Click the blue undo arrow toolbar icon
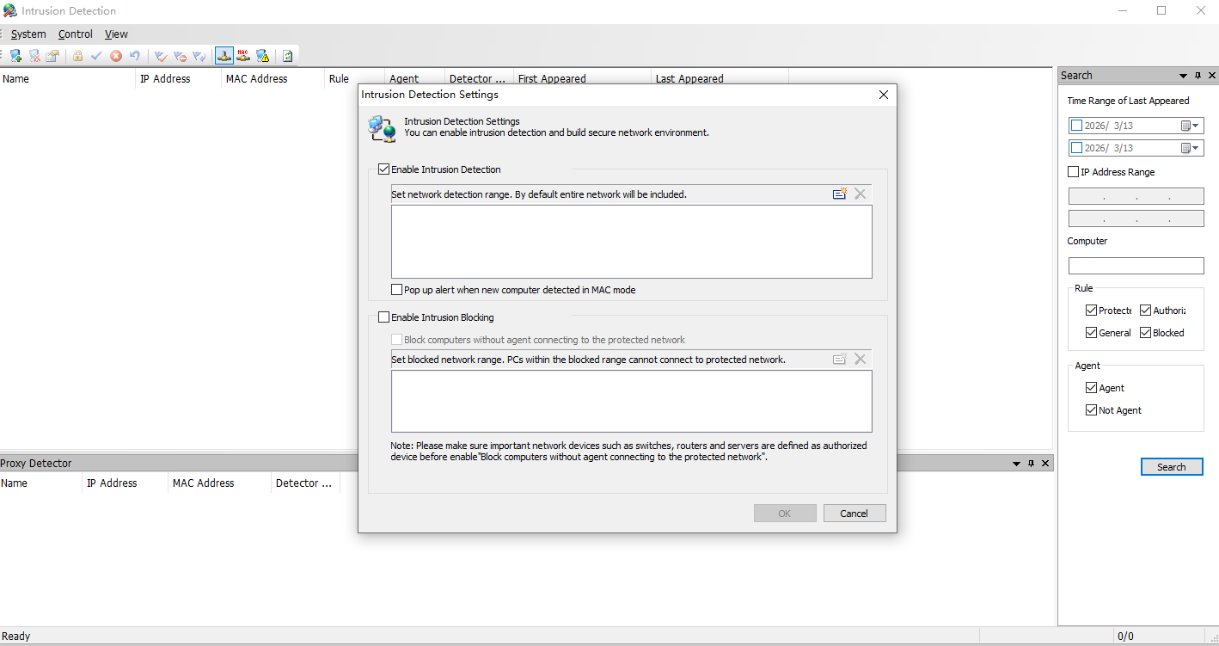The image size is (1219, 646). click(134, 56)
